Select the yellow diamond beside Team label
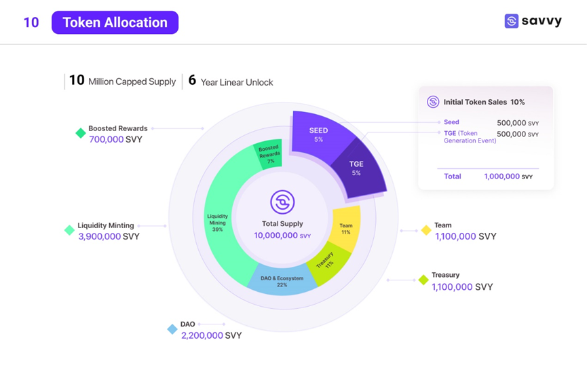587x391 pixels. 426,230
